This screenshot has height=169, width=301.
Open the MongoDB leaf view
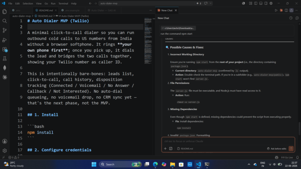coord(5,68)
